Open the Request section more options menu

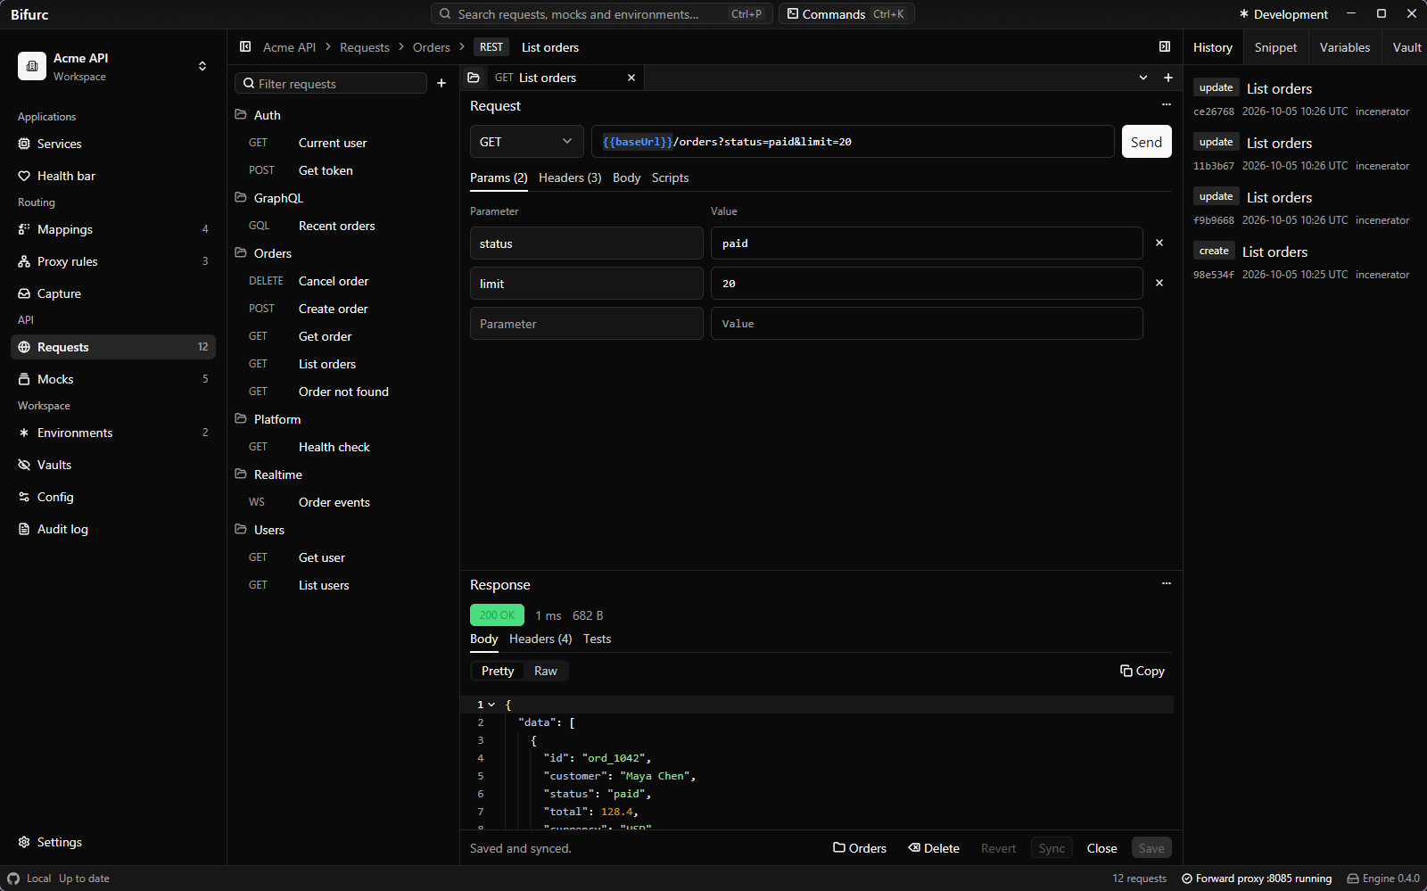[1166, 105]
